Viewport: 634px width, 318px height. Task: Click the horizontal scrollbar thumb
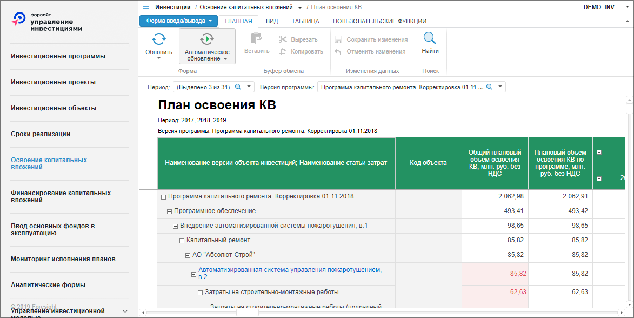coord(248,313)
